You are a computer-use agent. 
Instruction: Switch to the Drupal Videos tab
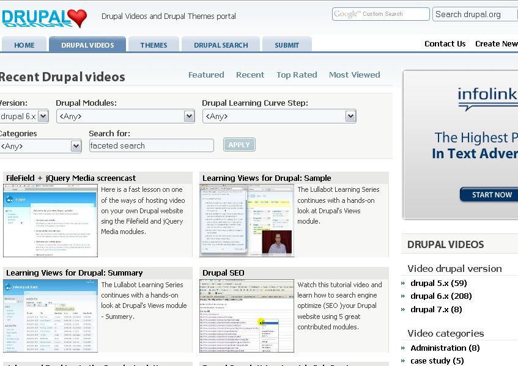coord(87,45)
